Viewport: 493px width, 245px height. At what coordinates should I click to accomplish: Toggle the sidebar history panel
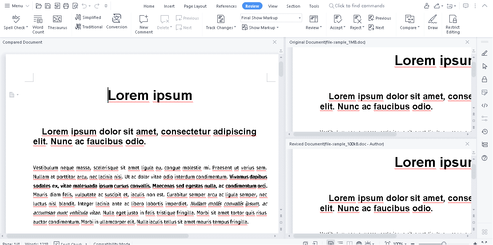pyautogui.click(x=484, y=131)
